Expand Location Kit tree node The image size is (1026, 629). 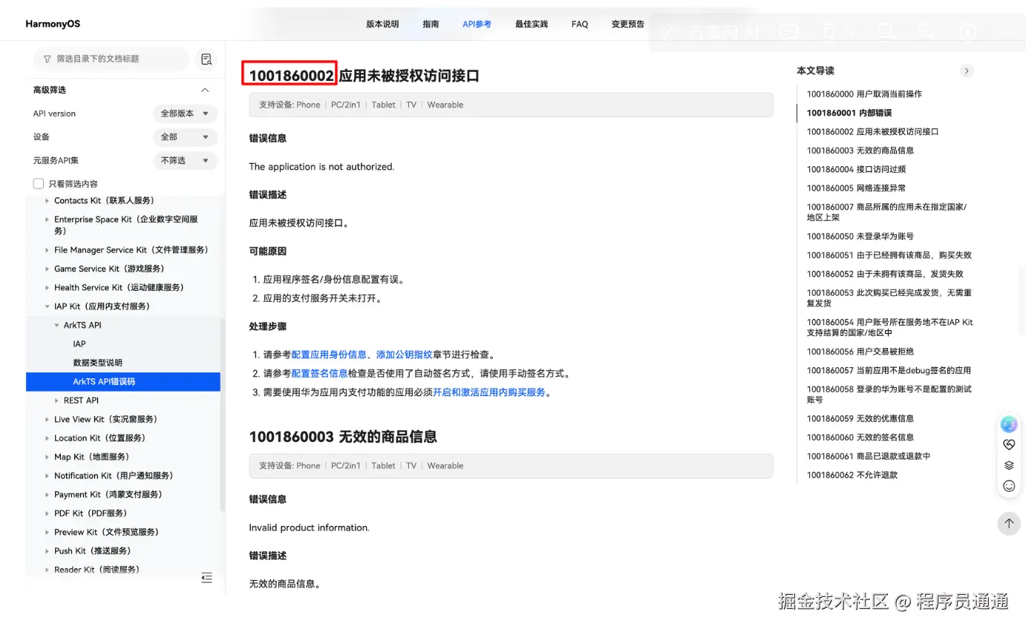(48, 438)
